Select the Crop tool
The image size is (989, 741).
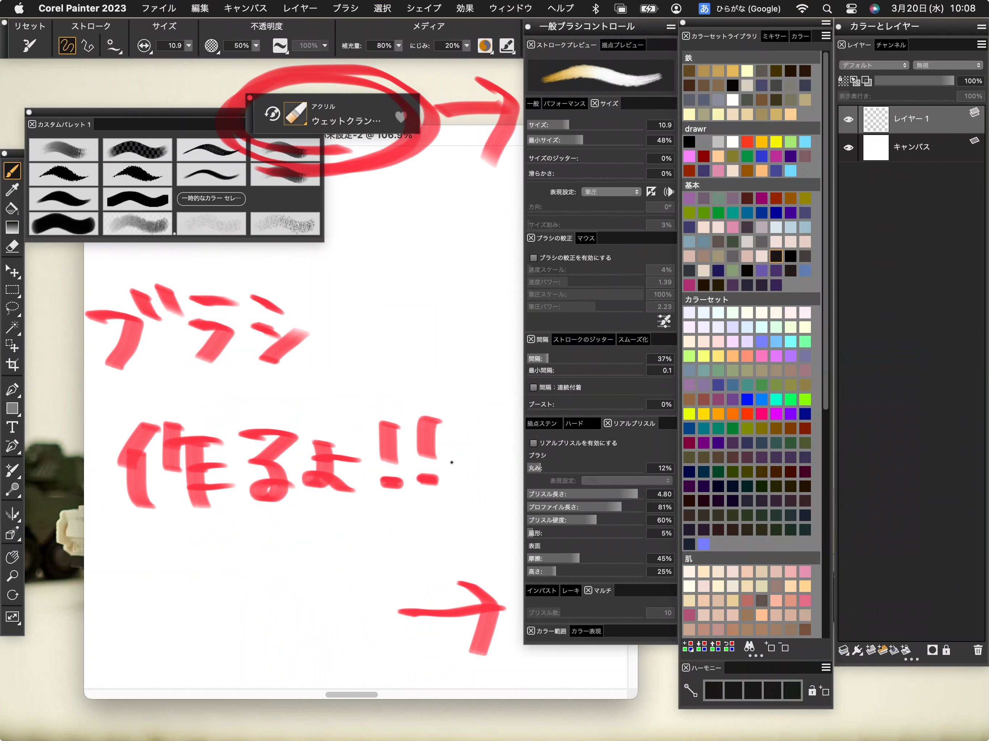[12, 365]
